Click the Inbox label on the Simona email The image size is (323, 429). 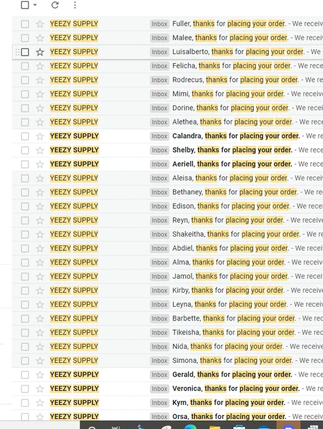pos(159,361)
